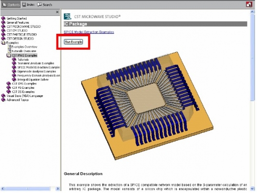Close the navigation pane with X

[57, 12]
